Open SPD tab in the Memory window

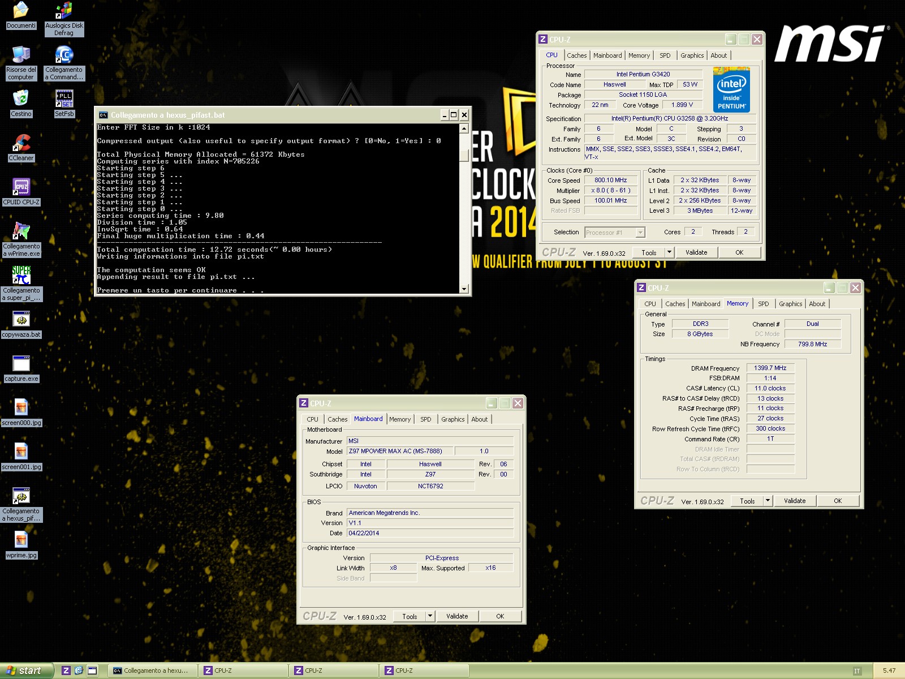coord(763,304)
